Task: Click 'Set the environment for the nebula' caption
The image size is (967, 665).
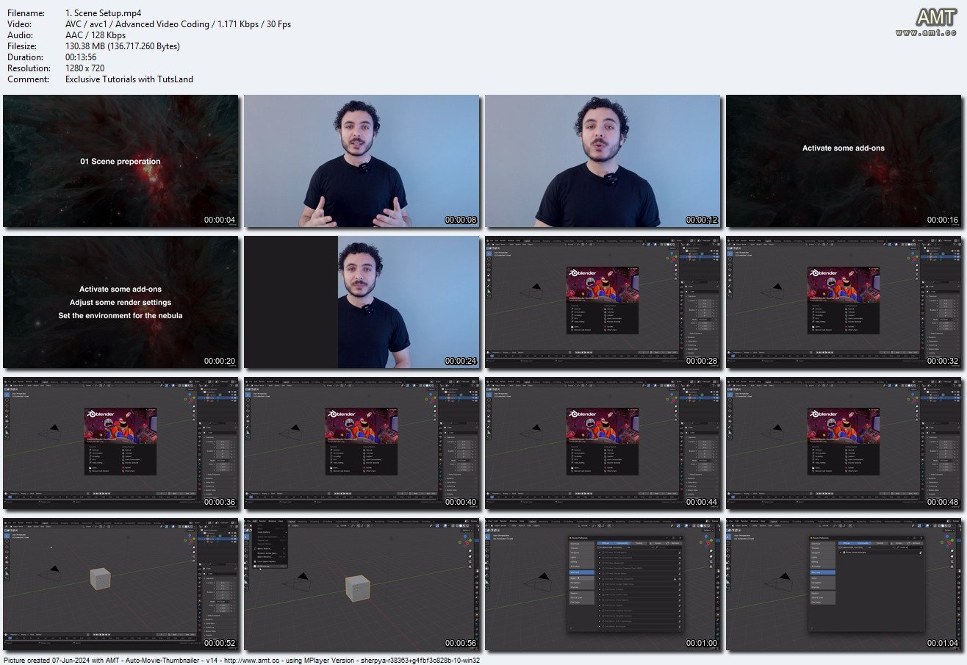Action: coord(121,315)
